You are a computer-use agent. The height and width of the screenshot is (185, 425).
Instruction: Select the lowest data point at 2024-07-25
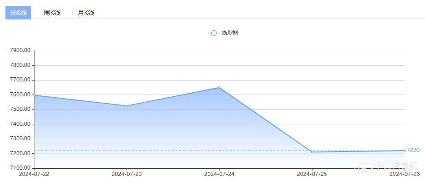pos(312,152)
